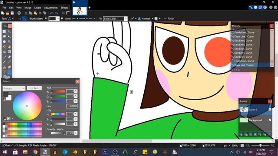Select the Move Selected Pixels tool
The width and height of the screenshot is (278, 156).
[9, 32]
